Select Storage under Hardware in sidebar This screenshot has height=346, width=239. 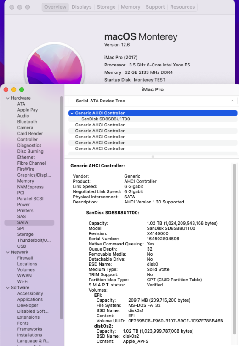(25, 234)
